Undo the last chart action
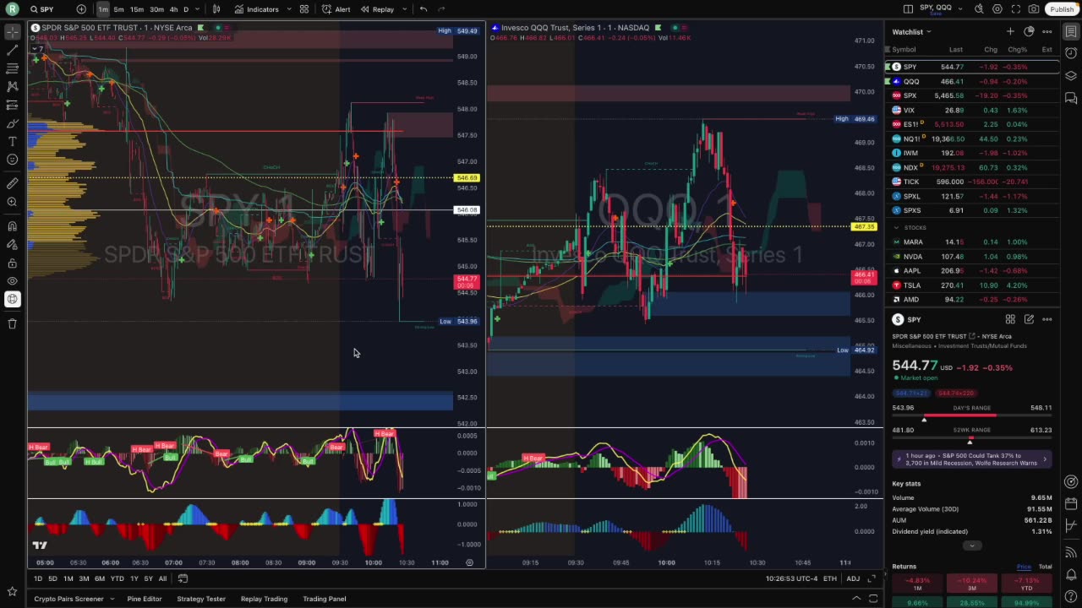1082x608 pixels. click(424, 9)
